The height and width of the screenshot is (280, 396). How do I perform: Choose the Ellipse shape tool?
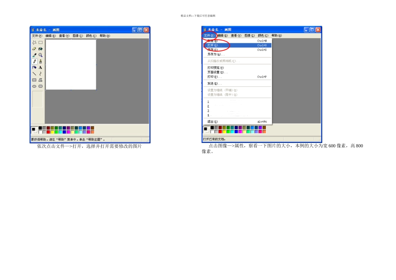(34, 86)
